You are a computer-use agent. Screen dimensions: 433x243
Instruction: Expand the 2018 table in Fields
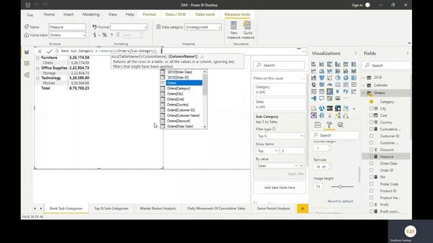(364, 78)
